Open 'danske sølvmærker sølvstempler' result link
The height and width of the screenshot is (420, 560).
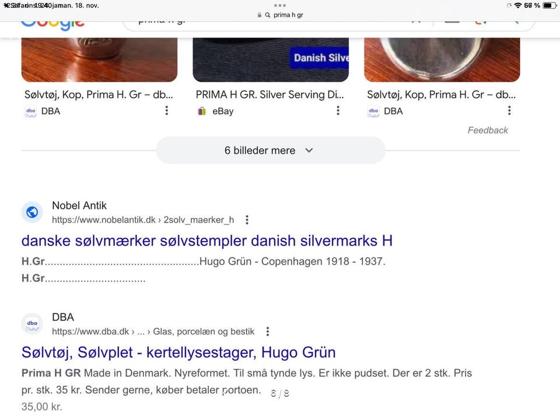point(206,240)
